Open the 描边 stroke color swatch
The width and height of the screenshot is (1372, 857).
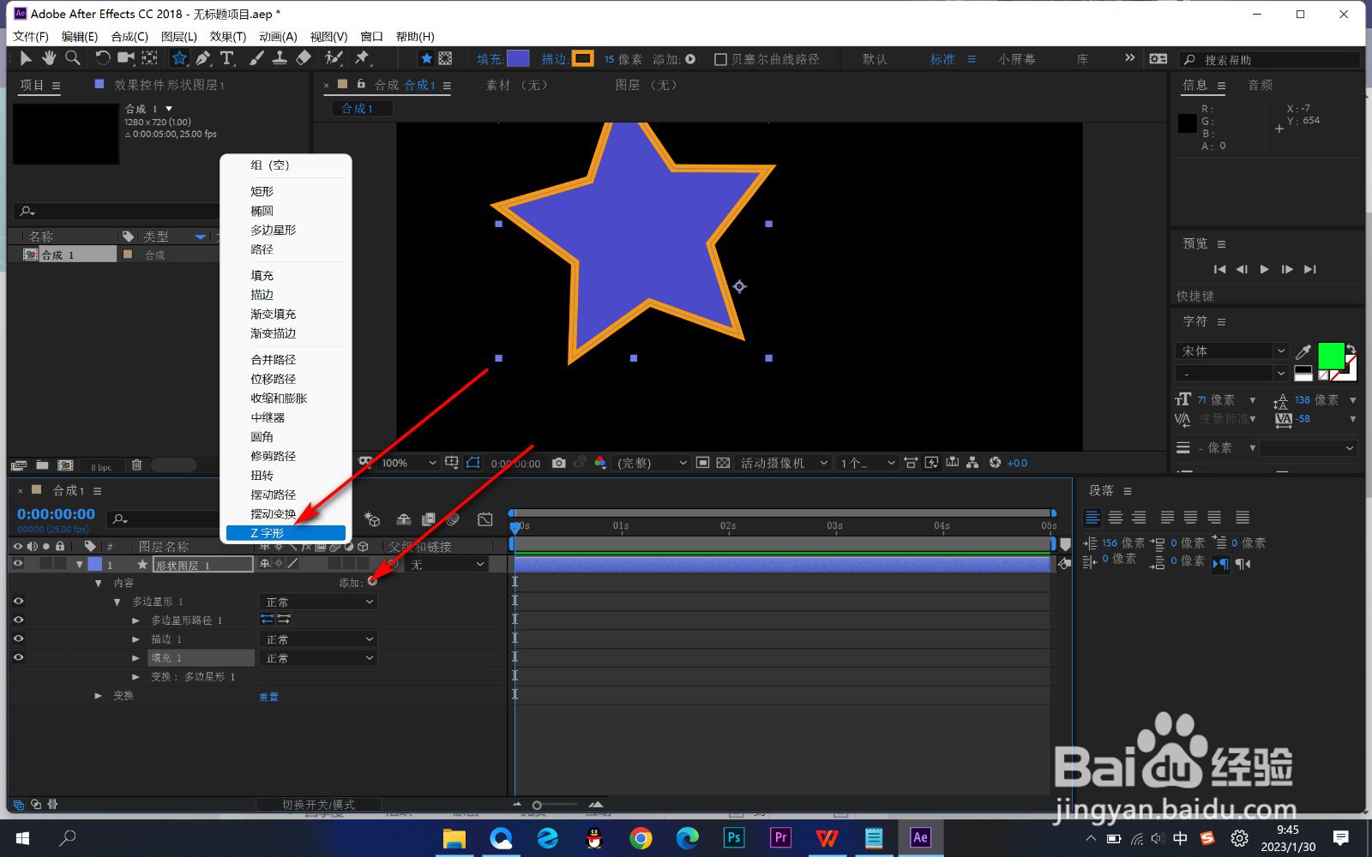(x=583, y=58)
